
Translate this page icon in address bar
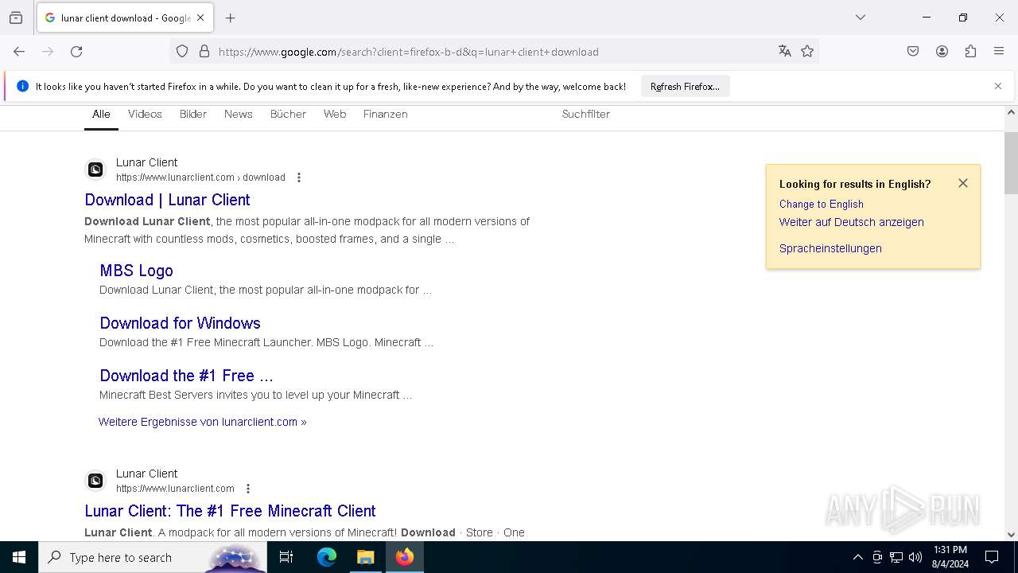785,52
